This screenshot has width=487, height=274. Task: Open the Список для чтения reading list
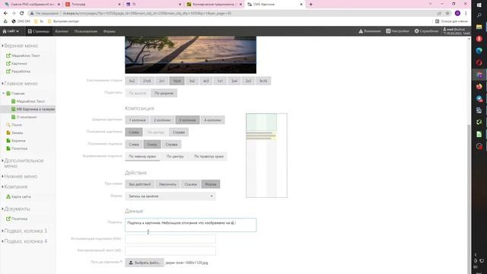pos(451,21)
